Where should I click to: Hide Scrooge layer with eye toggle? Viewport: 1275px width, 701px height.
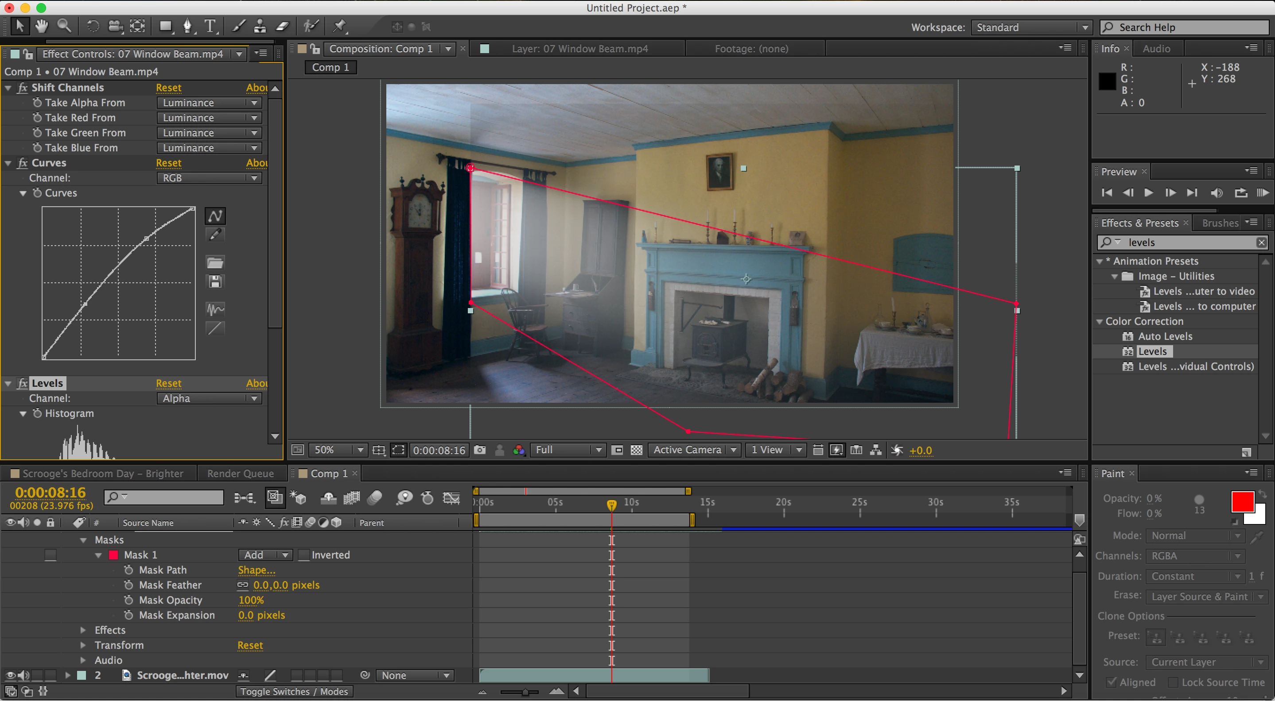click(10, 675)
